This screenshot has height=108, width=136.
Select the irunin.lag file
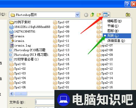[x=20, y=45]
